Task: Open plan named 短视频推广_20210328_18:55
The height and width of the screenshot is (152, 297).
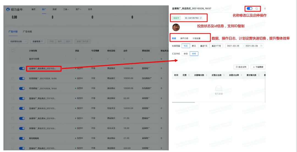Action: click(43, 78)
